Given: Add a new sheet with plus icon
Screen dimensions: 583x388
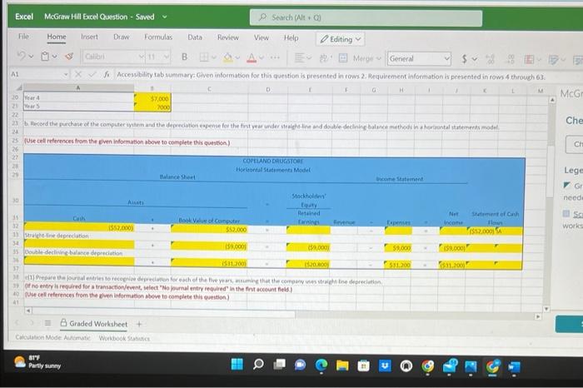Looking at the screenshot, I should coord(139,324).
